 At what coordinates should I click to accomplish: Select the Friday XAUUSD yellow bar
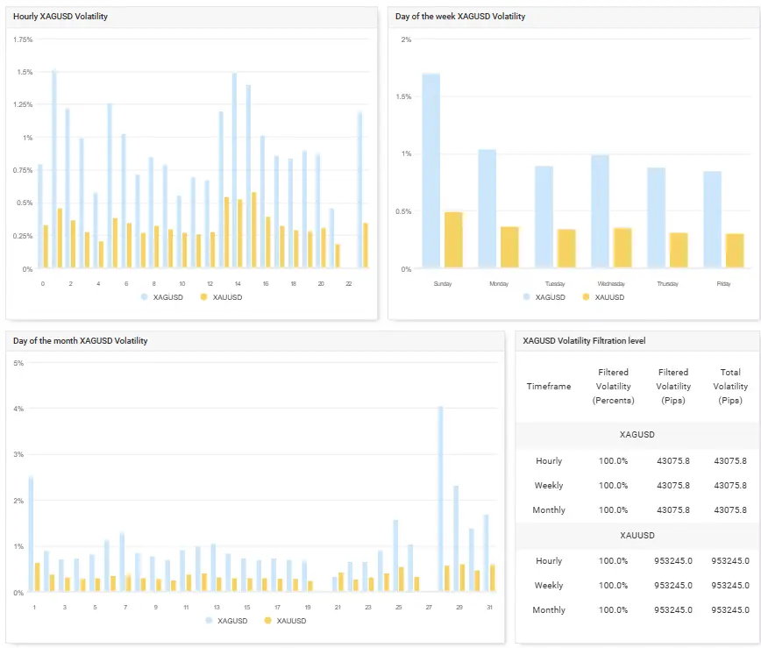click(735, 251)
